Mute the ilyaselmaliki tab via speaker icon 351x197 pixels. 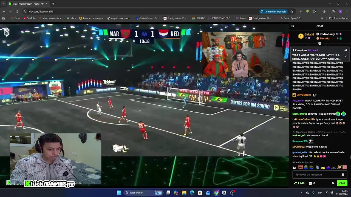(42, 4)
